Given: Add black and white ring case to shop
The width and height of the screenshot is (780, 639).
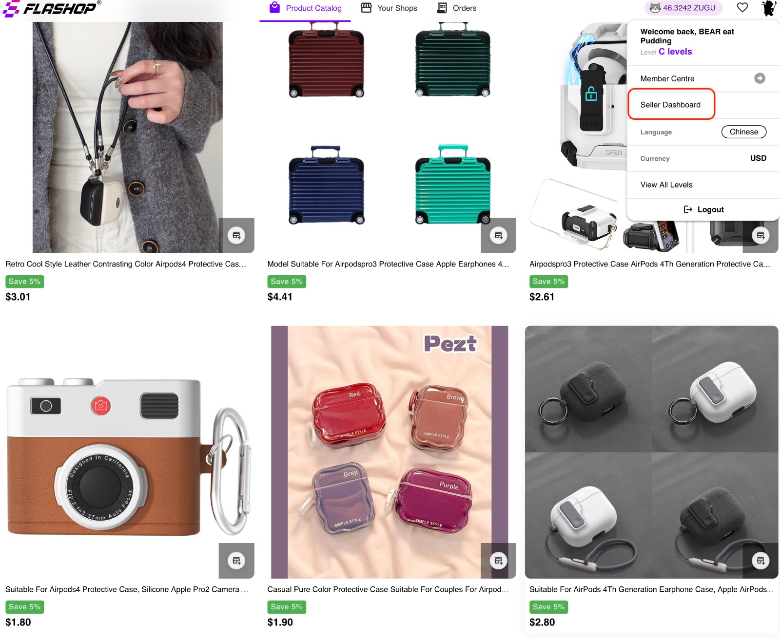Looking at the screenshot, I should (760, 561).
